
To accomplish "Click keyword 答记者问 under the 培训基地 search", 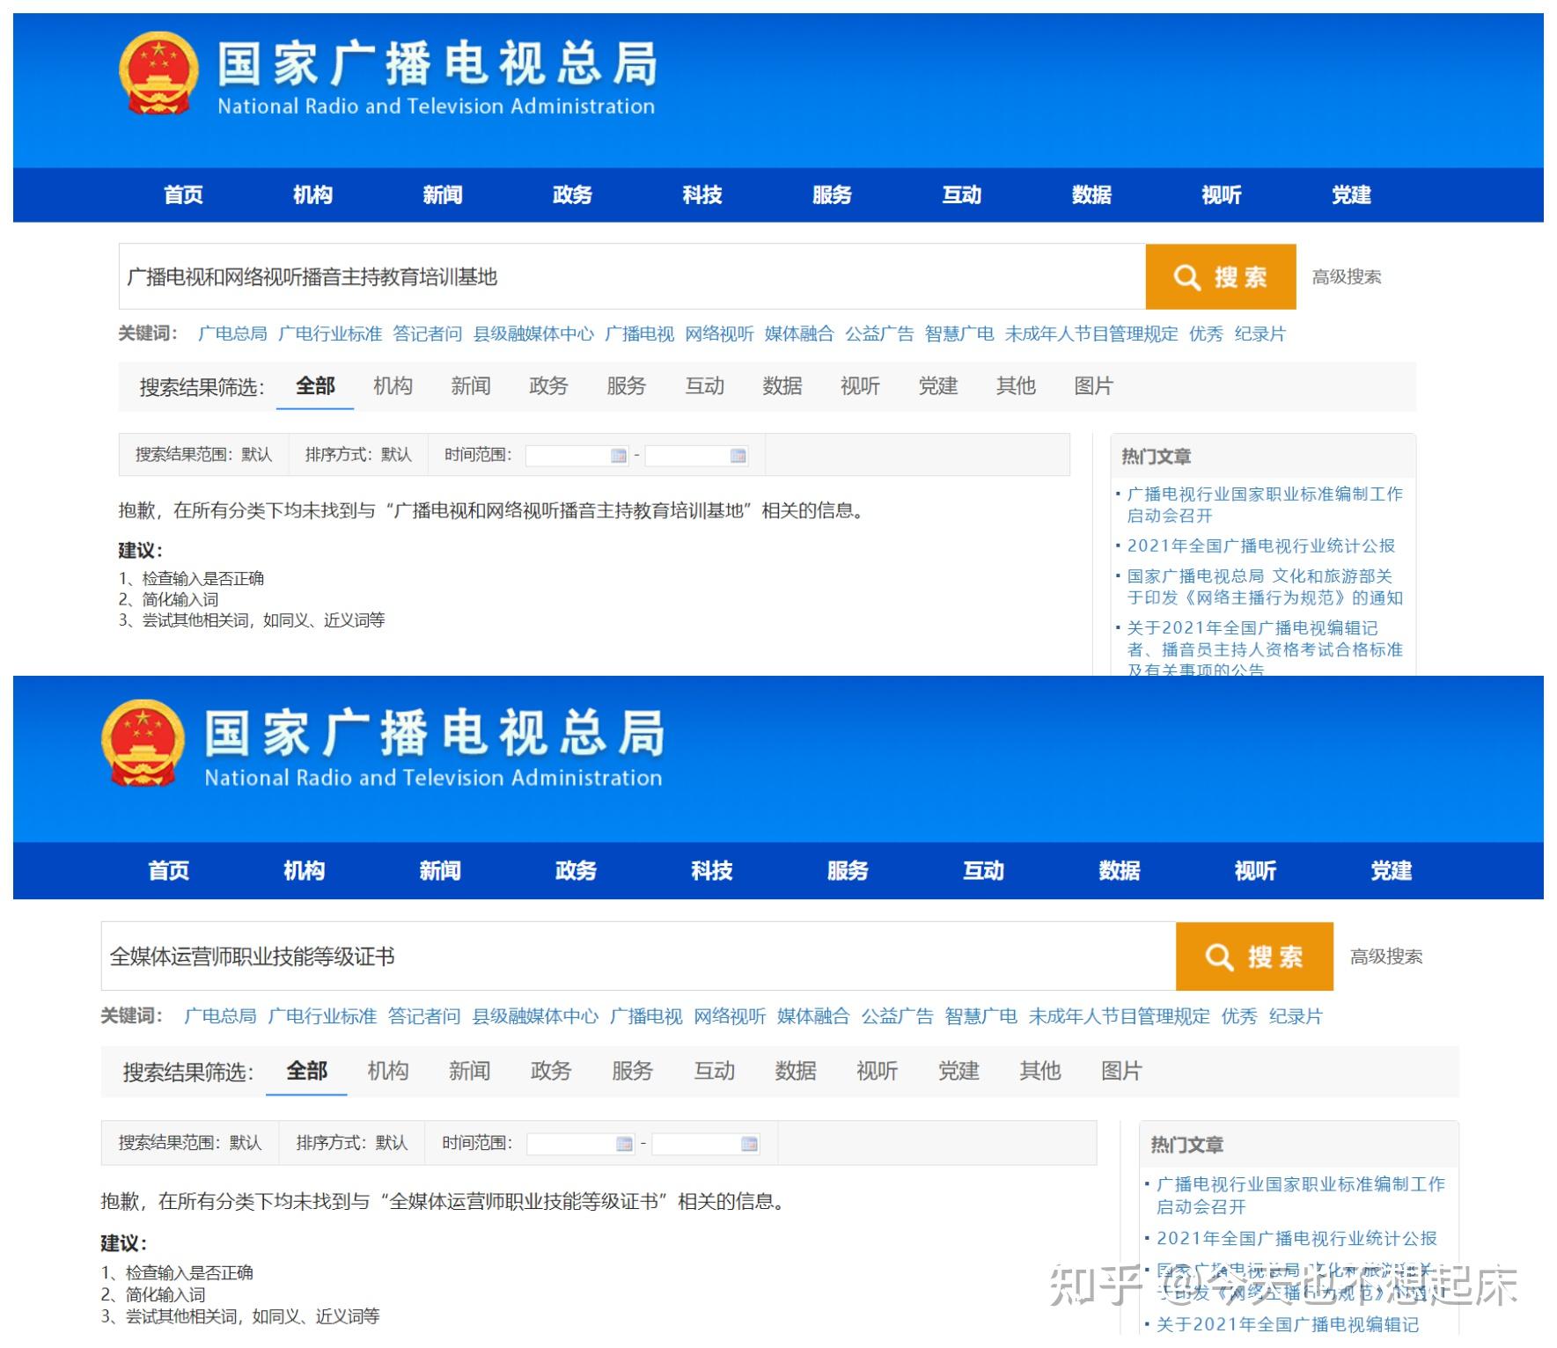I will 428,334.
